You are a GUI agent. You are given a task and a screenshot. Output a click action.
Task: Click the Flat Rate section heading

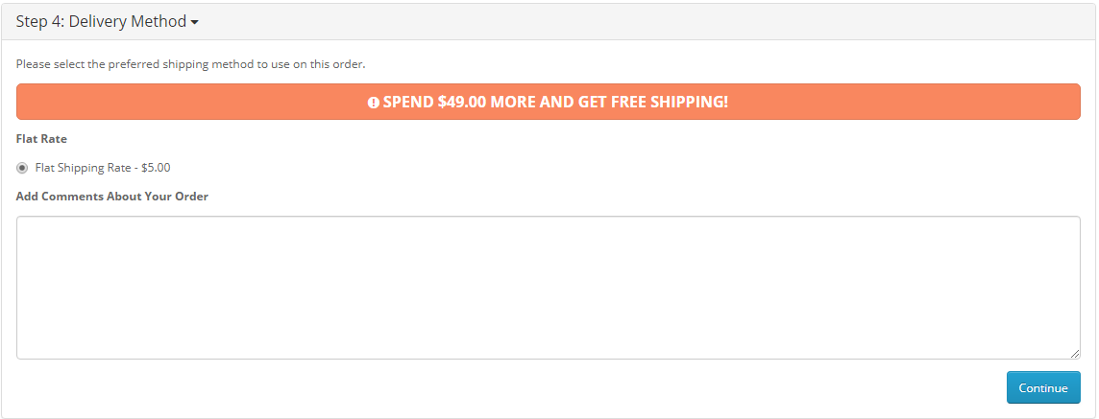41,139
